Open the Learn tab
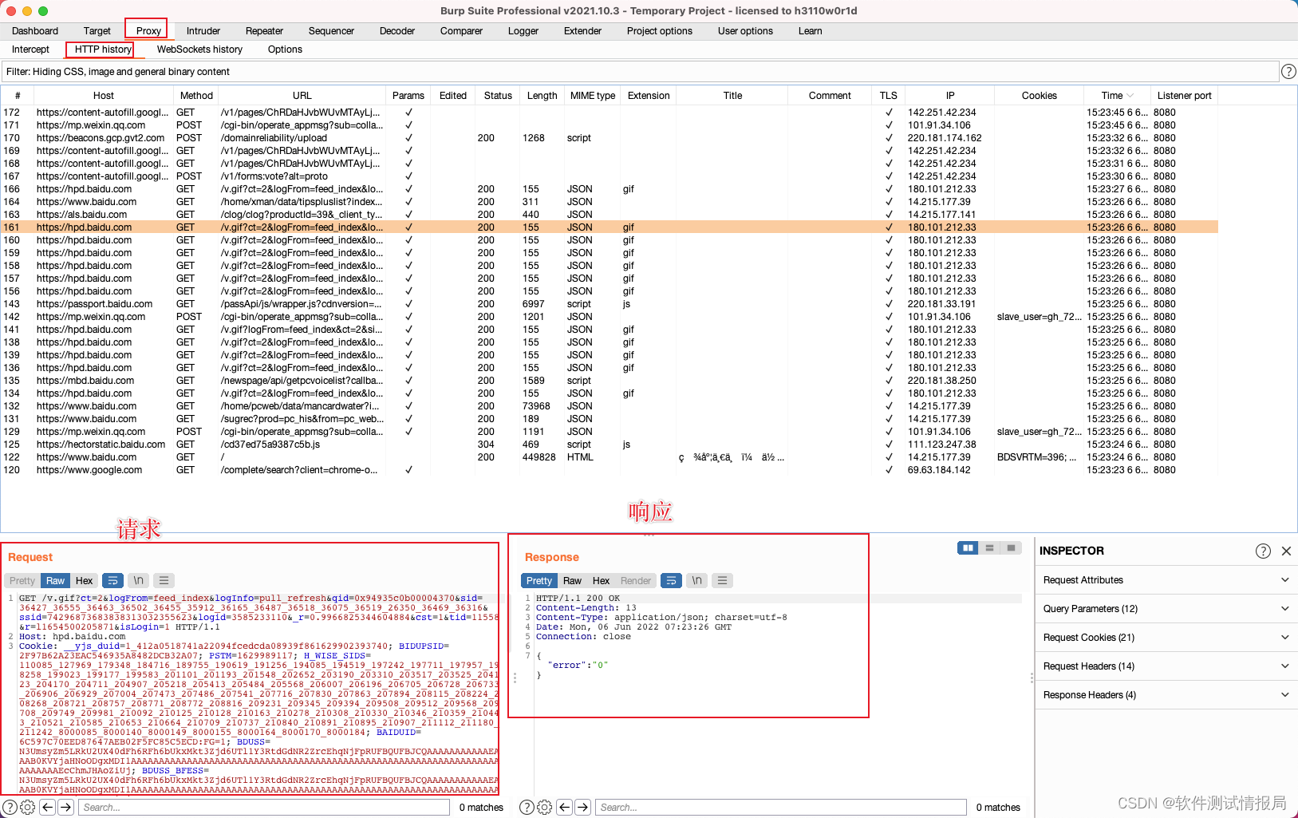This screenshot has height=818, width=1298. click(x=811, y=31)
